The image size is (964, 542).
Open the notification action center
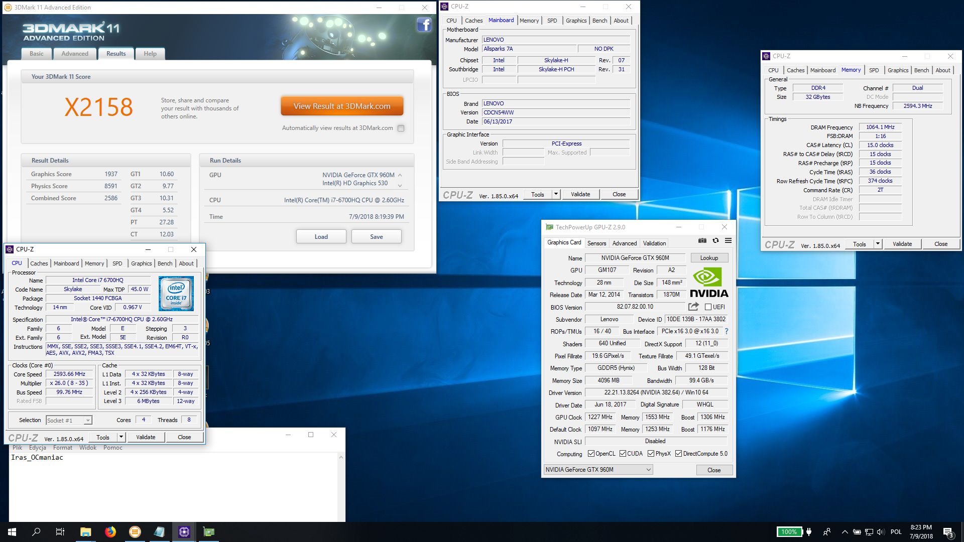pos(948,532)
